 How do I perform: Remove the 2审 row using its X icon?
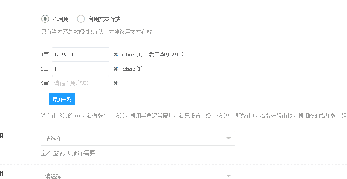point(116,69)
